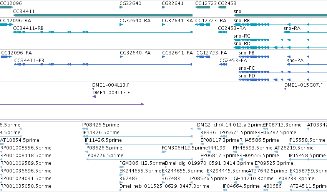Select EST label IP11326.5prime

coord(101,133)
